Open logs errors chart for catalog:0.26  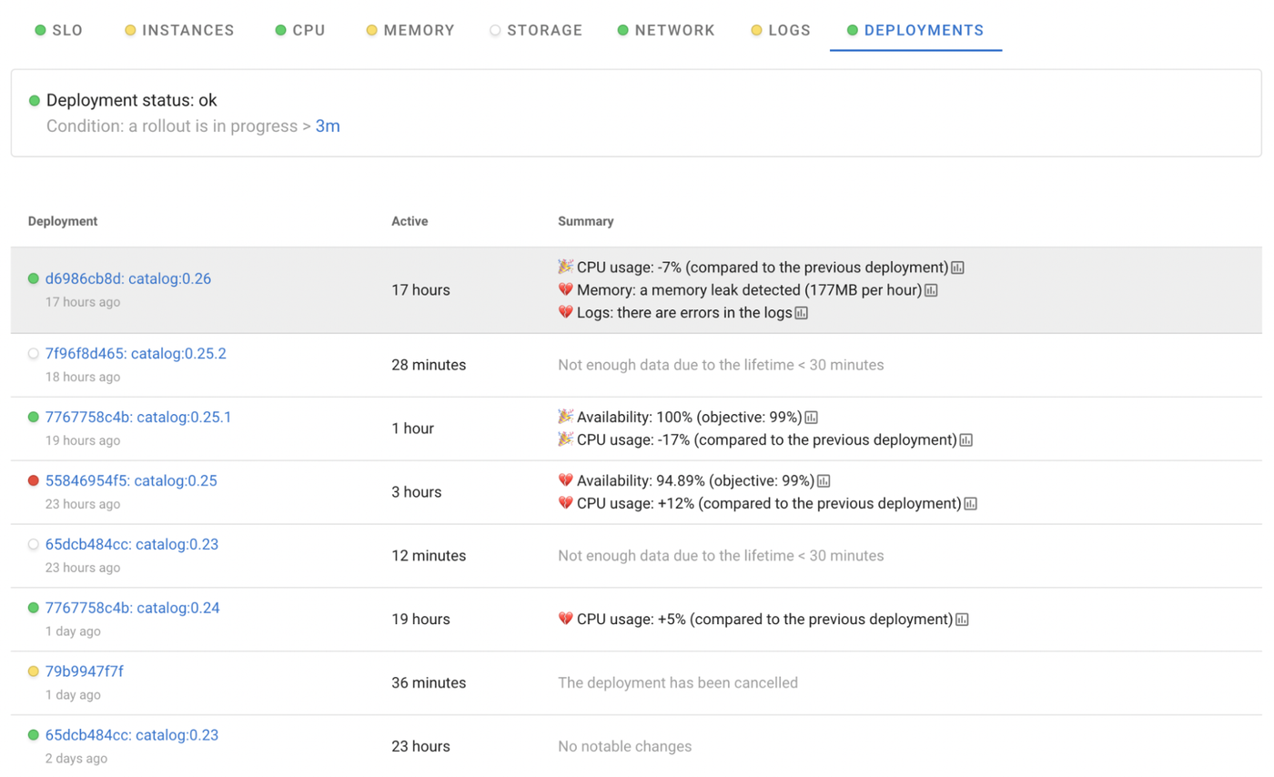(803, 312)
